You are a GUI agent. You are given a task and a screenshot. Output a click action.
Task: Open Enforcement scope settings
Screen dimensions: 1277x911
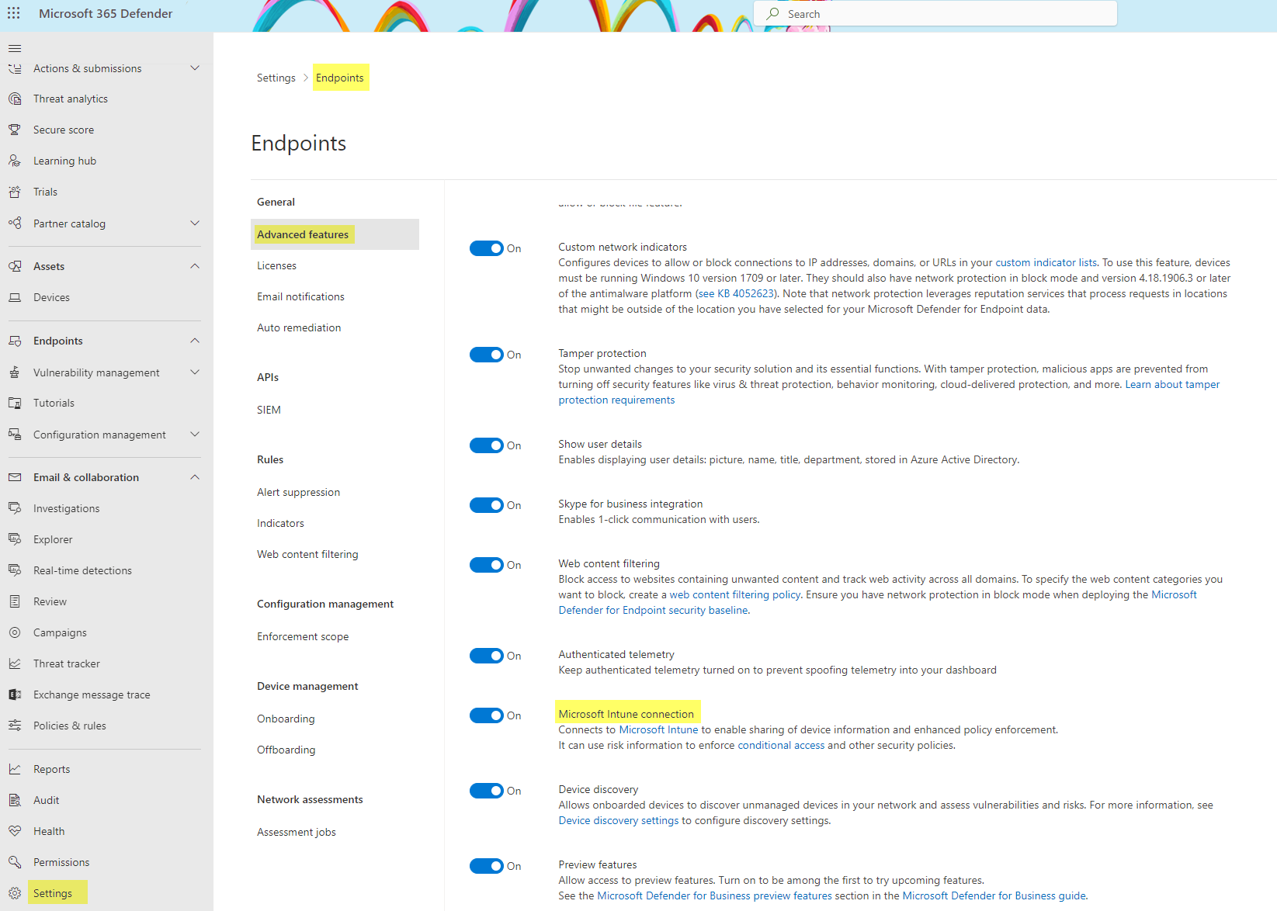(x=303, y=636)
